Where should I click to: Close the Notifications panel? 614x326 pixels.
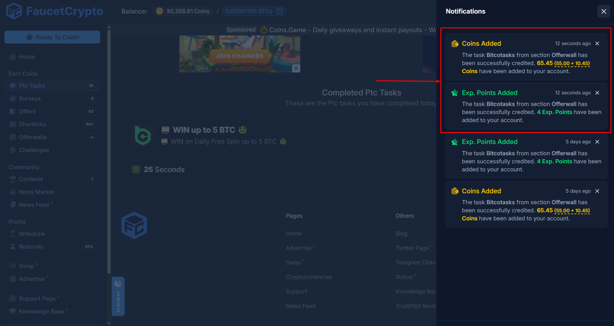point(603,11)
